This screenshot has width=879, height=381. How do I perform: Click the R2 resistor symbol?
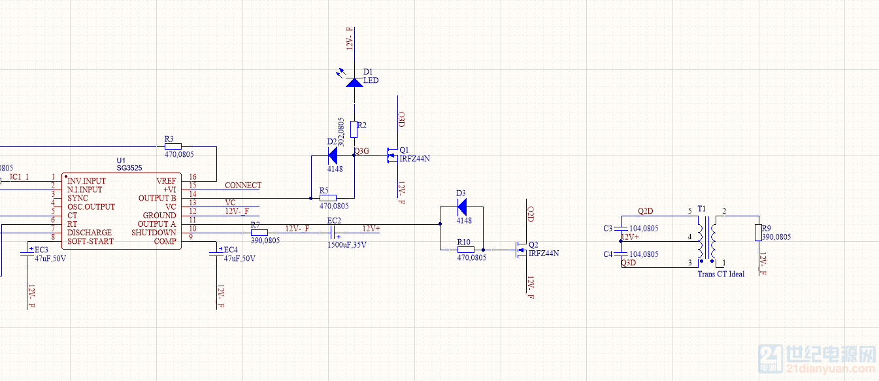coord(354,129)
